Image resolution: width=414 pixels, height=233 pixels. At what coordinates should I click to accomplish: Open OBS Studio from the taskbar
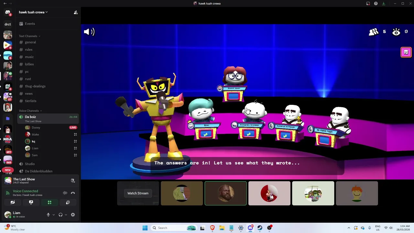pos(269,228)
